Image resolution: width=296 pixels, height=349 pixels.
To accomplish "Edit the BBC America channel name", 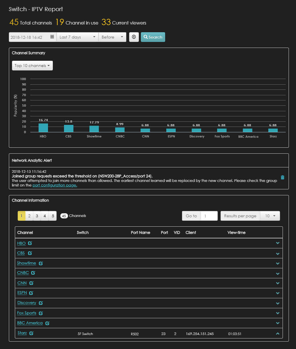I will 47,323.
